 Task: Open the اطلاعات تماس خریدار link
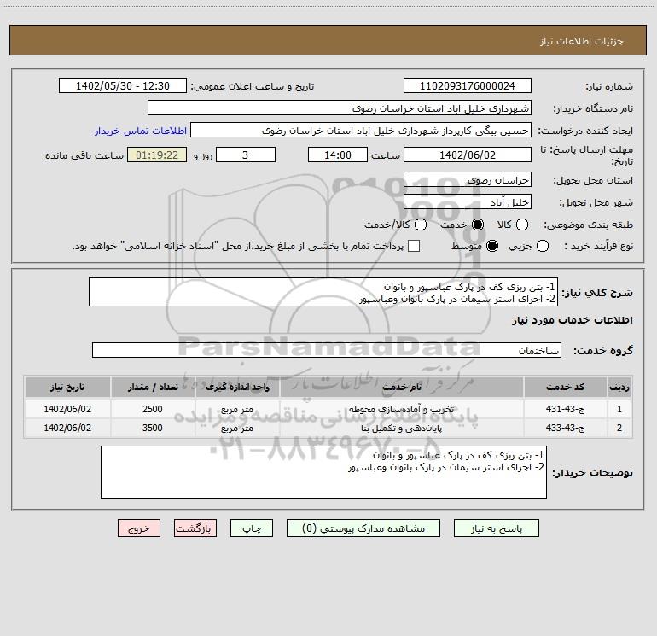pyautogui.click(x=141, y=131)
